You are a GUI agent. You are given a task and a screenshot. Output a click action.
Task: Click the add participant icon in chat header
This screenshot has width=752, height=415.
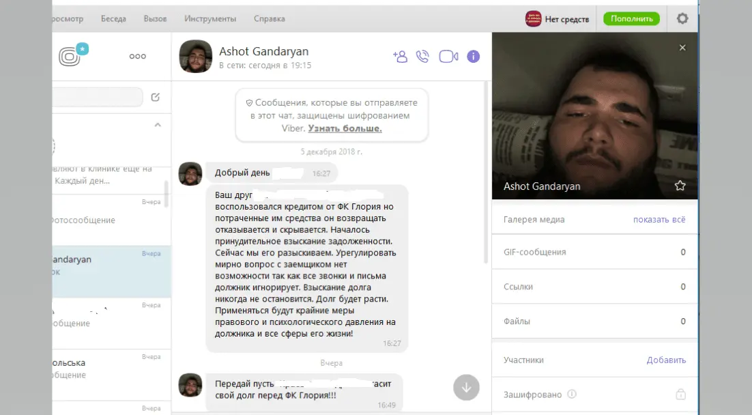pyautogui.click(x=400, y=57)
